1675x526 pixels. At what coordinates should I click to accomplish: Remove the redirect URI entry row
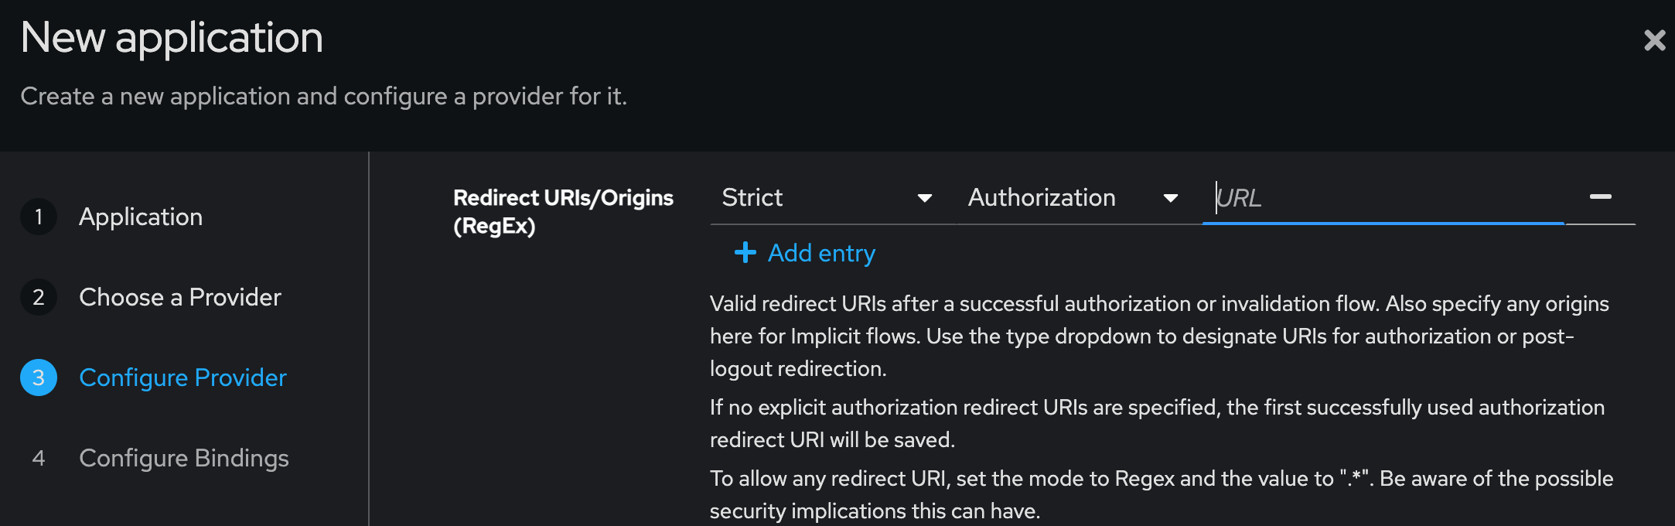click(1600, 197)
